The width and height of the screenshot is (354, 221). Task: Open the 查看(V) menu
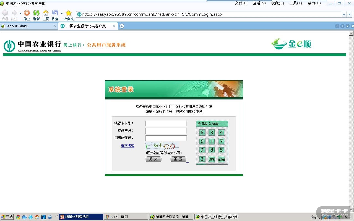click(x=259, y=3)
